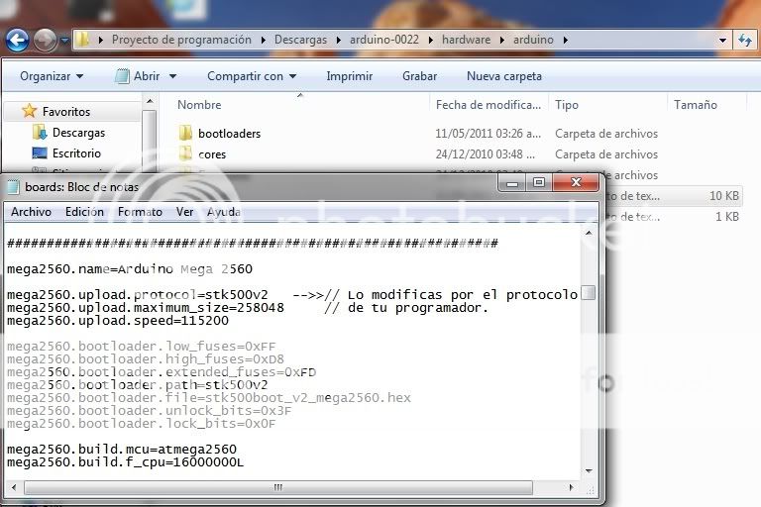Click the Favoritos star icon

pos(29,111)
